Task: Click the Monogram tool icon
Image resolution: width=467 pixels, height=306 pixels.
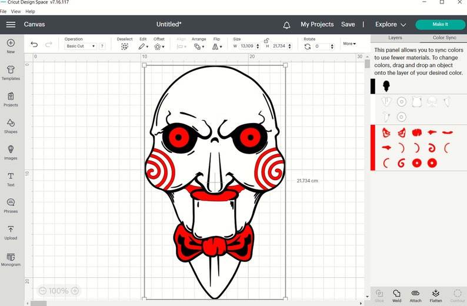Action: click(x=11, y=257)
